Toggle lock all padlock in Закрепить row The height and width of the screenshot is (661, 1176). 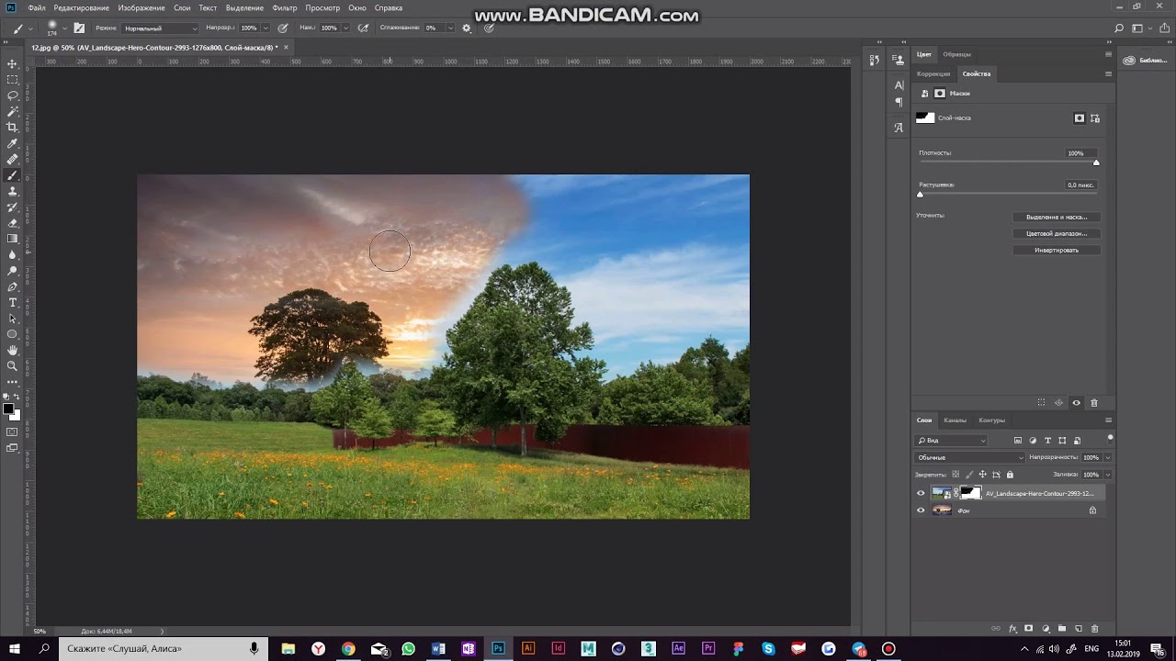pyautogui.click(x=1010, y=475)
